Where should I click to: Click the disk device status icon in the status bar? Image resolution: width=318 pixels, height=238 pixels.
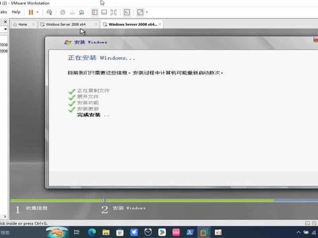point(307,223)
